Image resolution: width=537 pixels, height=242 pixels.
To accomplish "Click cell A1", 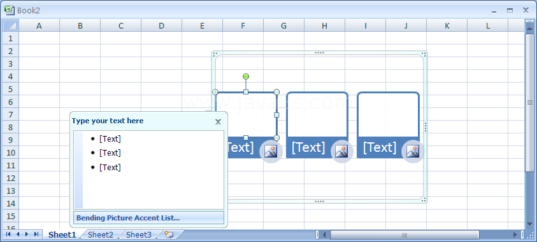I will coord(39,38).
